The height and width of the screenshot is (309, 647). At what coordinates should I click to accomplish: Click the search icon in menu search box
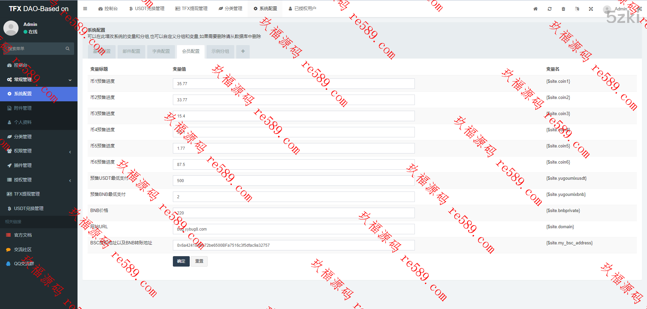click(x=67, y=49)
